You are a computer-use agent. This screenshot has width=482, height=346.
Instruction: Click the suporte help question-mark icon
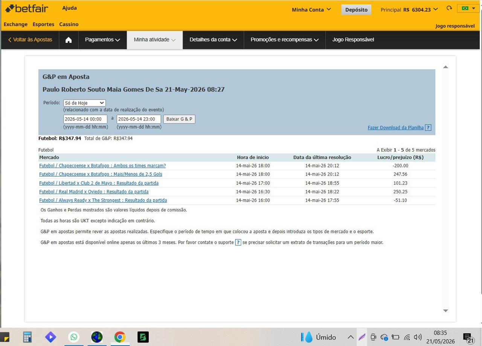(238, 243)
